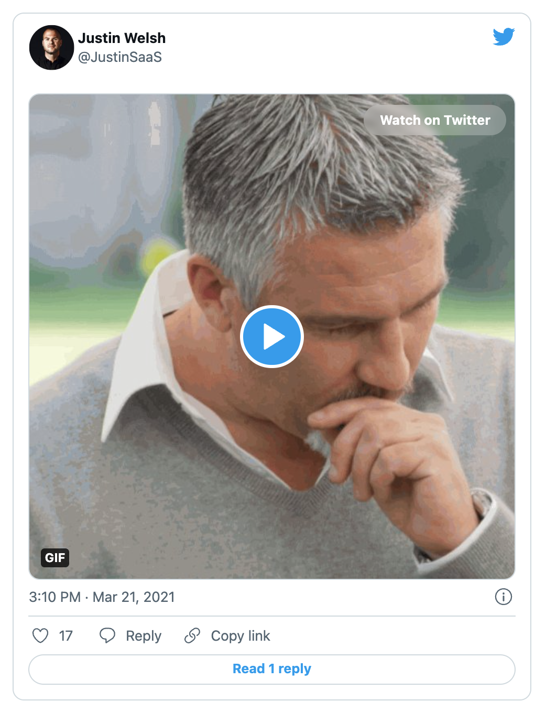Click the reply speech bubble icon
This screenshot has width=546, height=712.
(x=107, y=635)
